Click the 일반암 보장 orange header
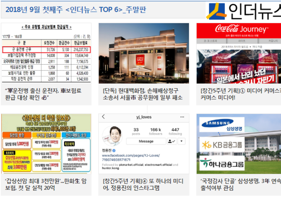The height and width of the screenshot is (197, 281). click(x=17, y=135)
